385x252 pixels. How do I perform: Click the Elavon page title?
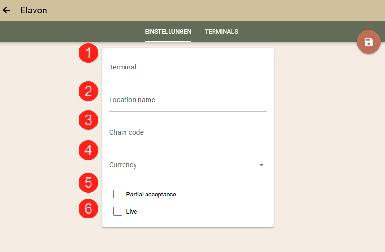[x=34, y=11]
